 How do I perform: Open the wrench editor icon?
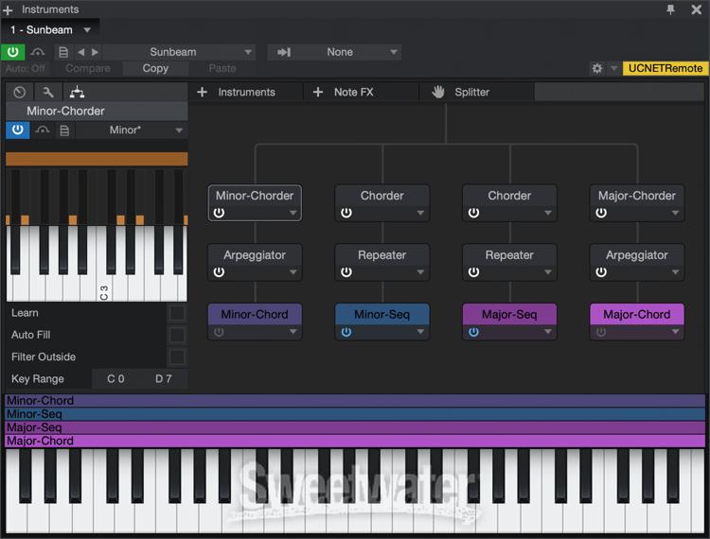click(47, 93)
